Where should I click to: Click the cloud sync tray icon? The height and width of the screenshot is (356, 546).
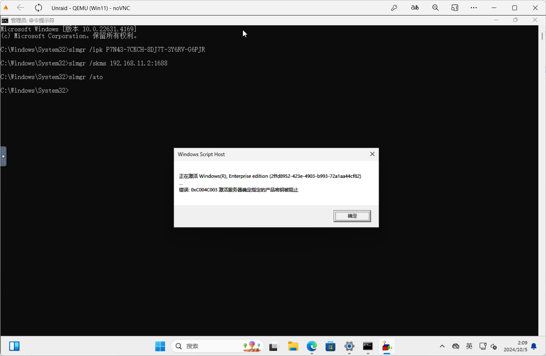456,346
